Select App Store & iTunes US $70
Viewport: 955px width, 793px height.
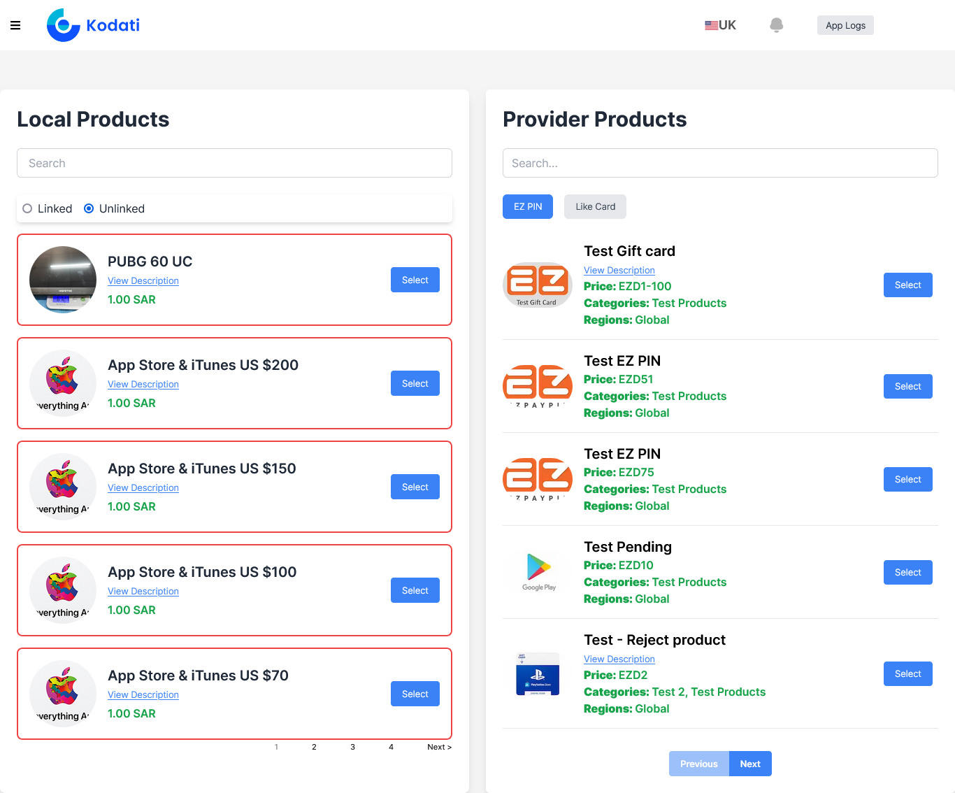(x=415, y=694)
